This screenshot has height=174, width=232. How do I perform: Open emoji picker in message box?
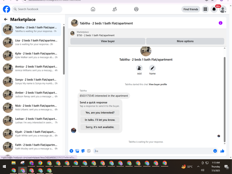(x=215, y=151)
